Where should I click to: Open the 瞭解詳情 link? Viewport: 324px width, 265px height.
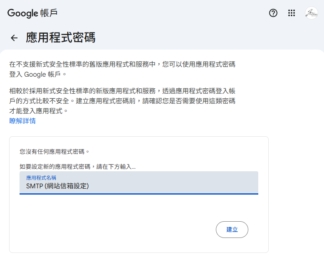pyautogui.click(x=22, y=121)
